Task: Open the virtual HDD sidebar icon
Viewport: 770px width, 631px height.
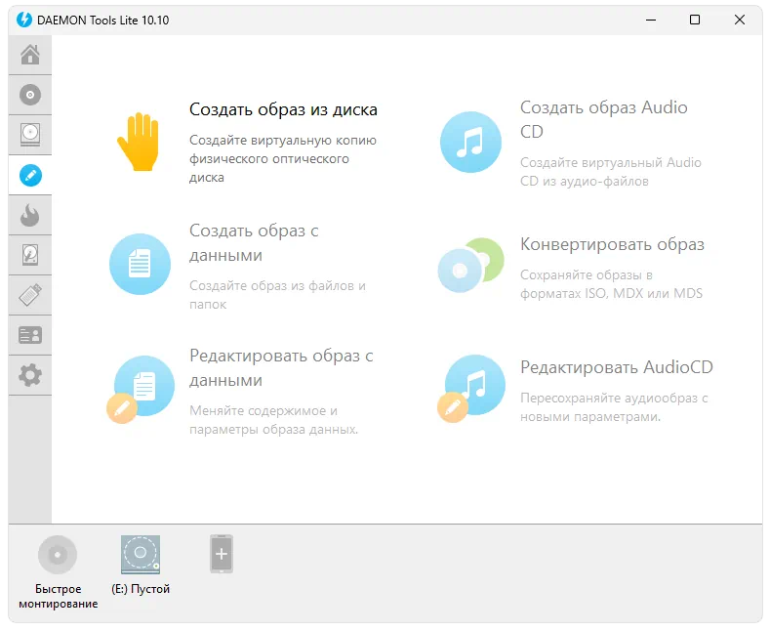Action: [x=30, y=256]
